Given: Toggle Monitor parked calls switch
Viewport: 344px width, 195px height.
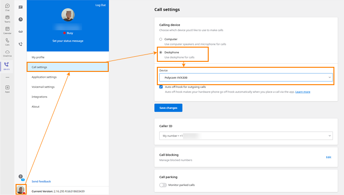Looking at the screenshot, I should coord(163,185).
